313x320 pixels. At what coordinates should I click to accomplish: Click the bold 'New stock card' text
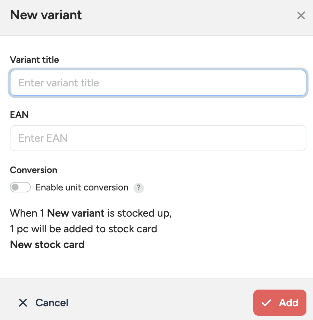pyautogui.click(x=47, y=244)
